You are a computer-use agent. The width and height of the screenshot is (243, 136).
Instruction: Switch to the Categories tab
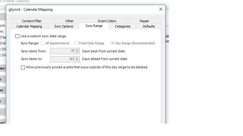123,26
